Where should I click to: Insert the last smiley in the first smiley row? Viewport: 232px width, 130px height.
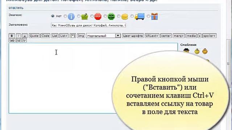coord(205,51)
